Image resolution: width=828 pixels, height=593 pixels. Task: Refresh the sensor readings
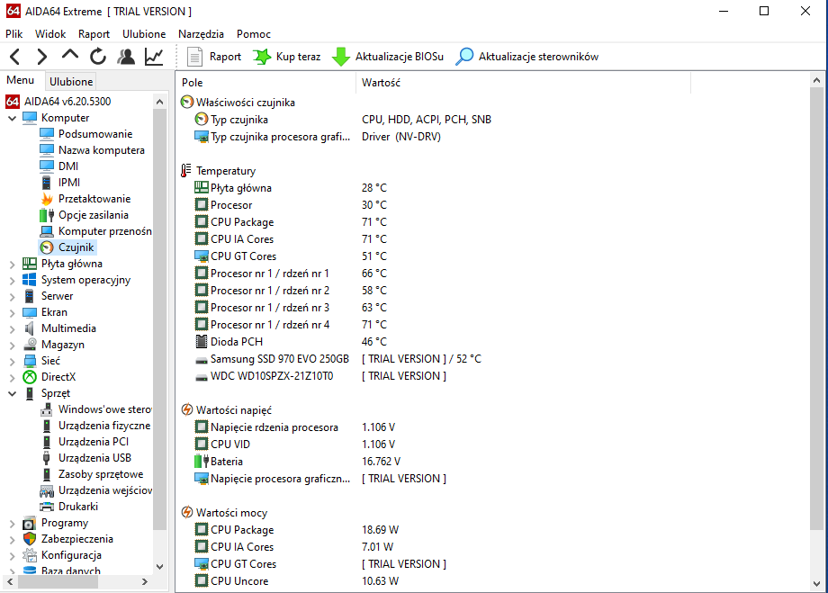(98, 57)
